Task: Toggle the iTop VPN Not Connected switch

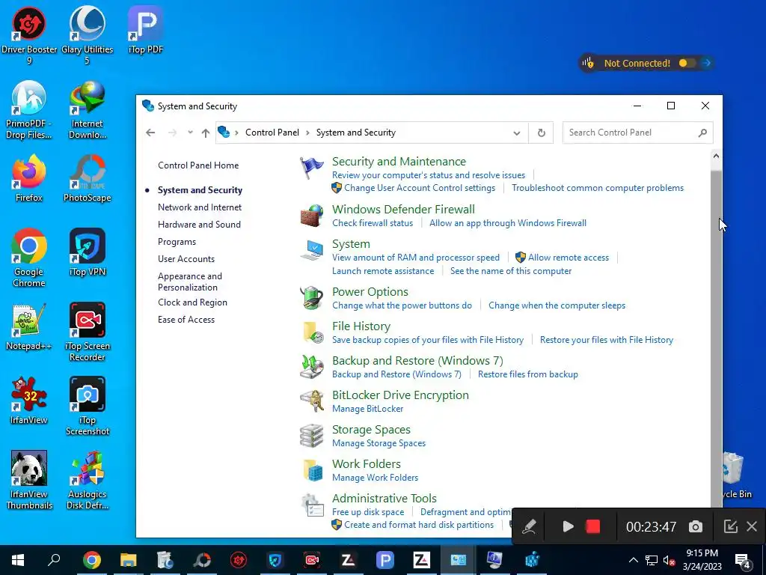Action: [x=687, y=63]
